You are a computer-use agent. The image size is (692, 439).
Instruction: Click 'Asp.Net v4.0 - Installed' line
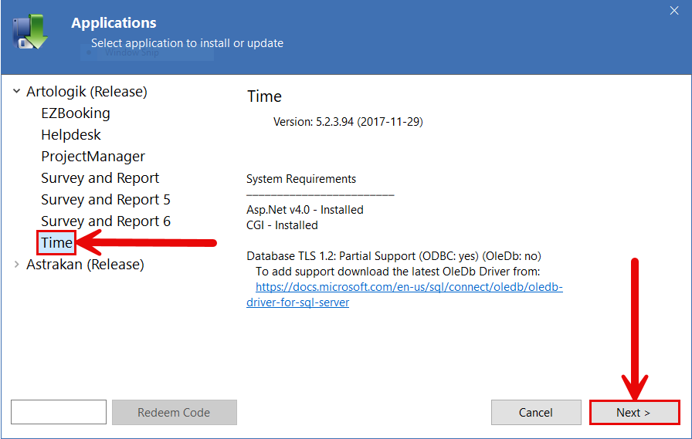point(304,210)
